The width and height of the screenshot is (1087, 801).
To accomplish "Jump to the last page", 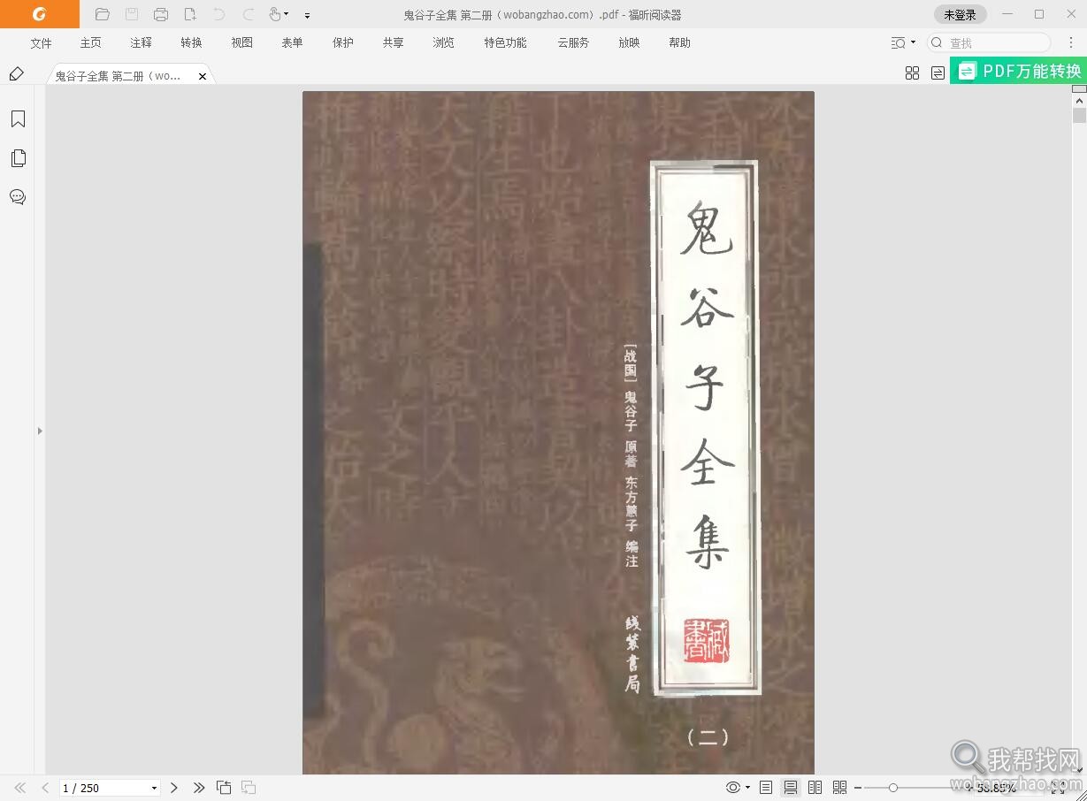I will [199, 788].
